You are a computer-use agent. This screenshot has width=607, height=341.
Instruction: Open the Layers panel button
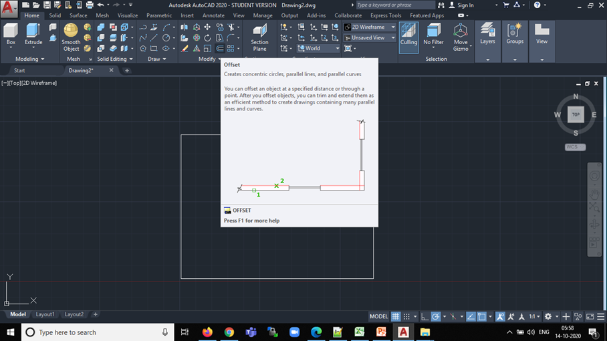pos(487,34)
